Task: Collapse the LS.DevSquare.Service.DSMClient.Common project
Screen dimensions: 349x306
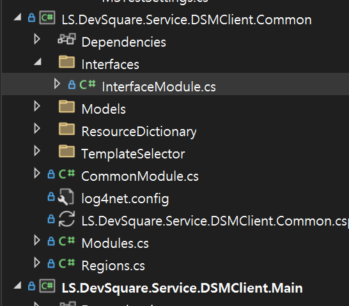Action: [x=18, y=17]
